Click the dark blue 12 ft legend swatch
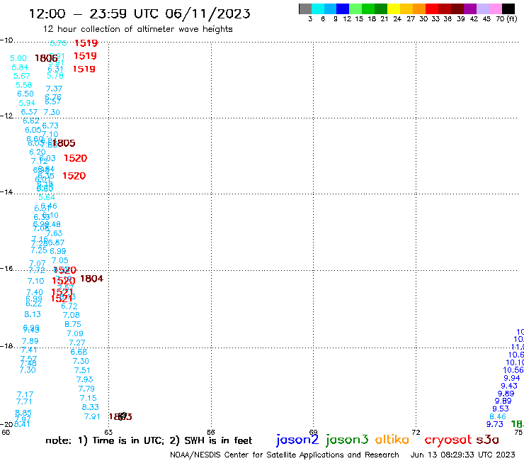The width and height of the screenshot is (524, 461). pos(343,9)
